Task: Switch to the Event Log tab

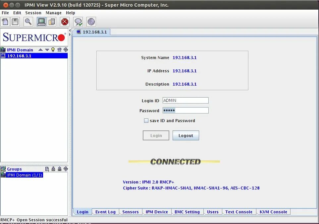Action: (105, 212)
